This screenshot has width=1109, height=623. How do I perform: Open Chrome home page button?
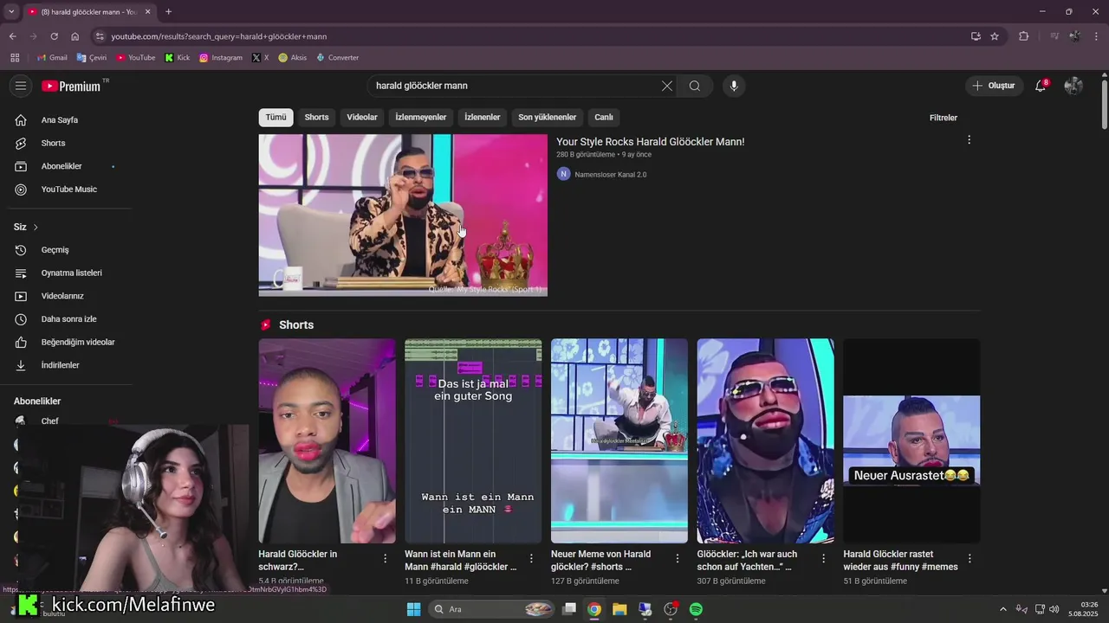(75, 36)
